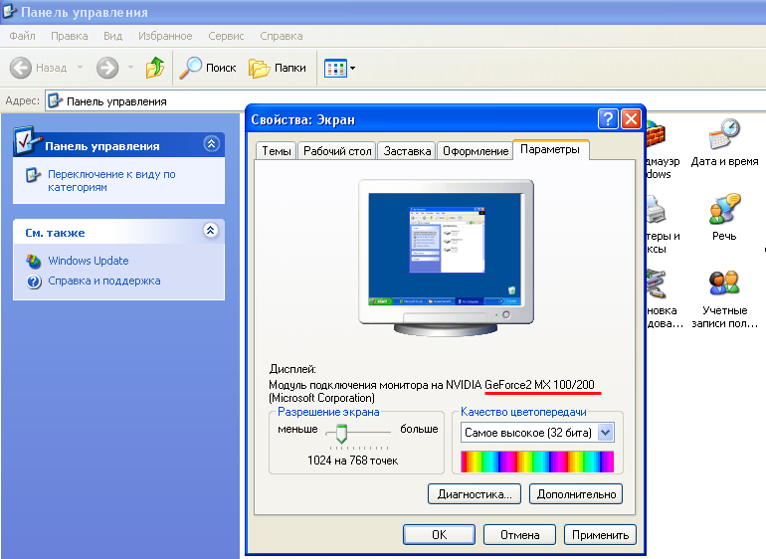Close the Display Properties dialog
Viewport: 766px width, 559px height.
(x=631, y=118)
